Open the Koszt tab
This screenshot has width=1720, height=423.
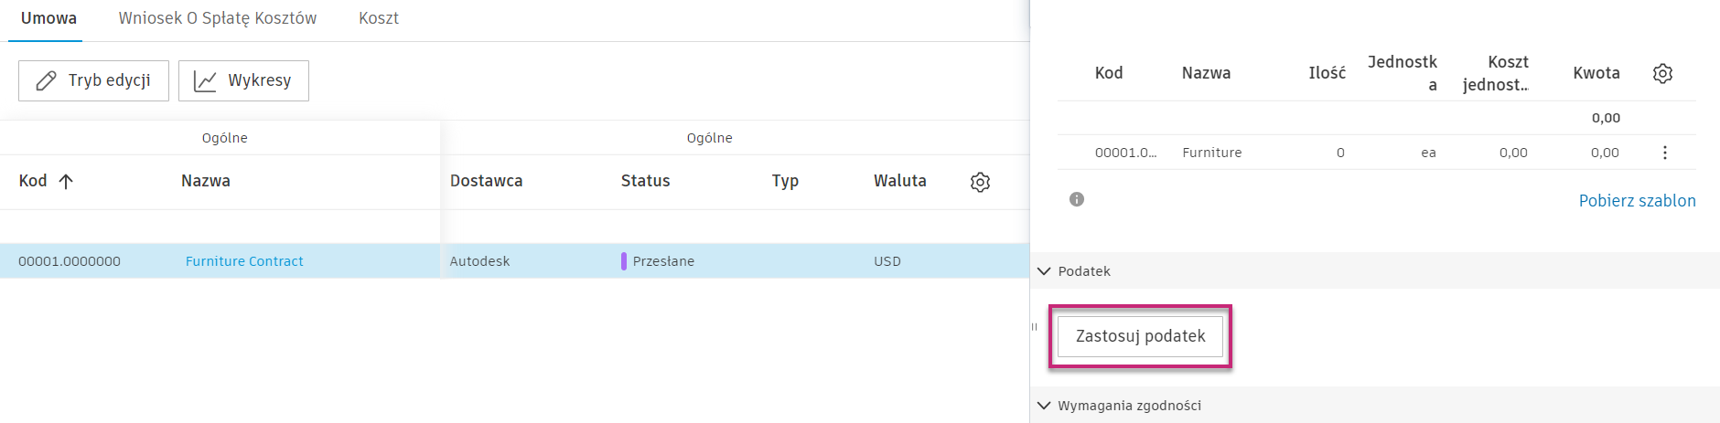point(379,18)
